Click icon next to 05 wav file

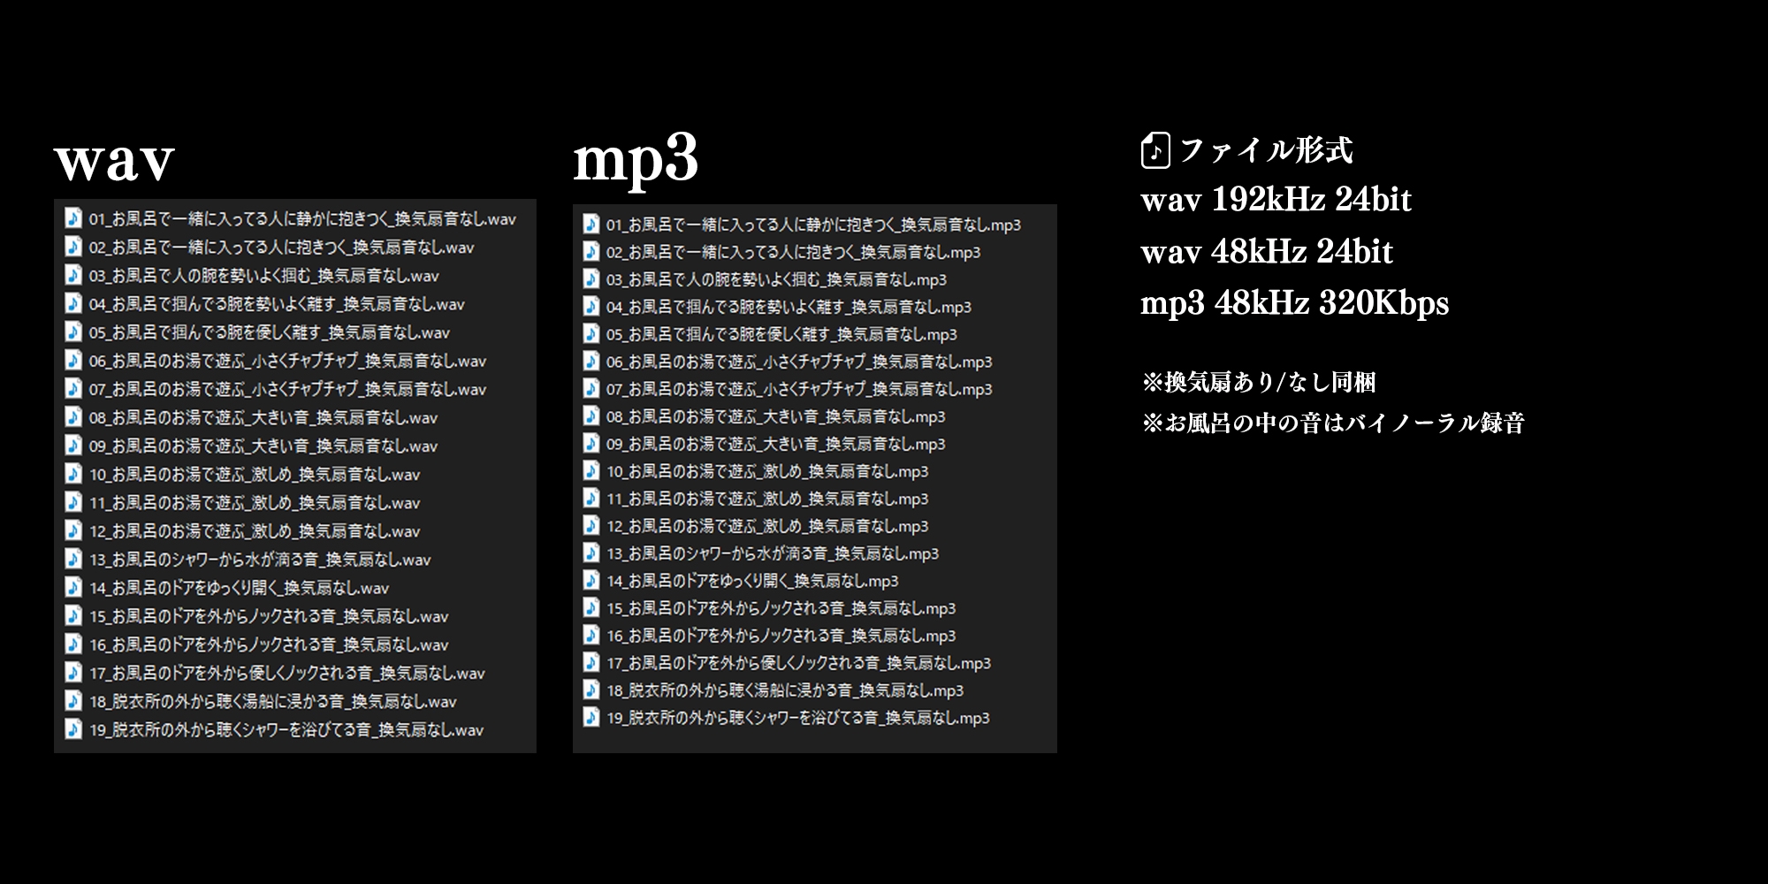pos(73,331)
